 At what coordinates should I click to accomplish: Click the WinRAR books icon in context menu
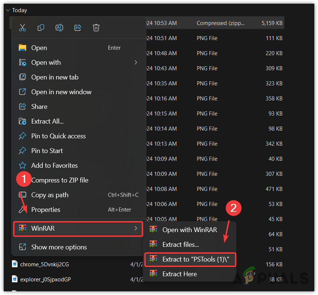(x=22, y=228)
